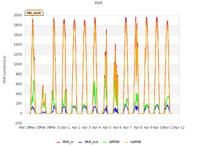This screenshot has width=198, height=148.
Task: Click the Apr 2 daily PAR peak
Action: click(74, 20)
